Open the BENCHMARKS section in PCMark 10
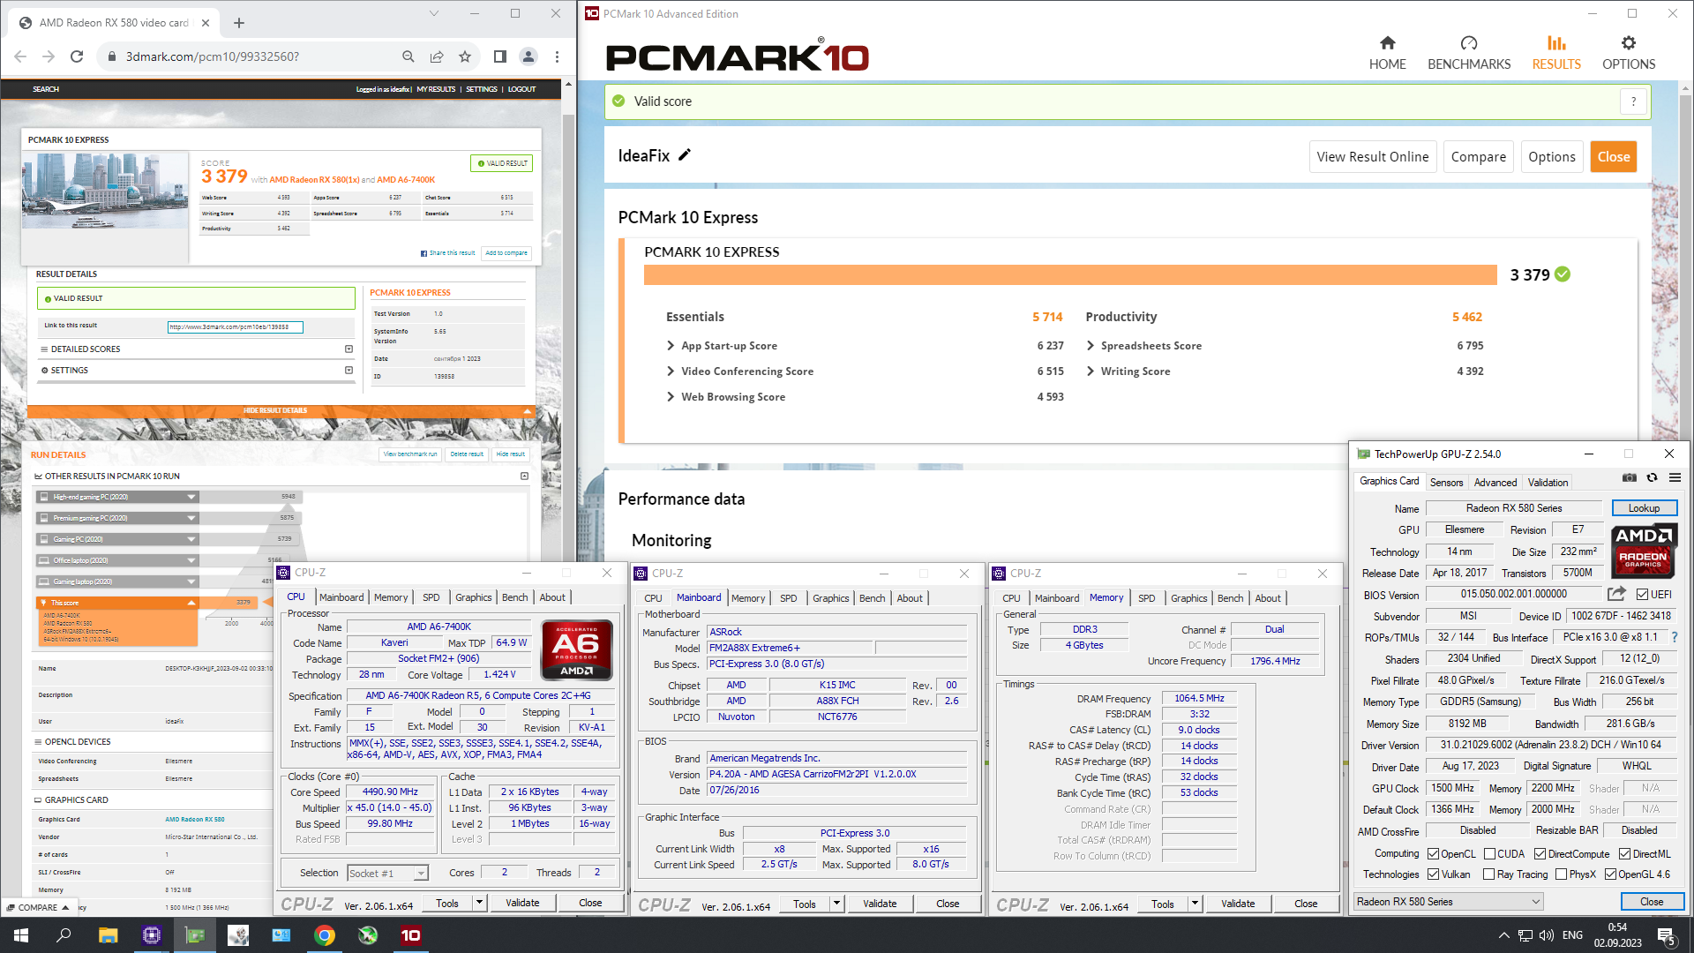This screenshot has height=953, width=1694. [1469, 53]
